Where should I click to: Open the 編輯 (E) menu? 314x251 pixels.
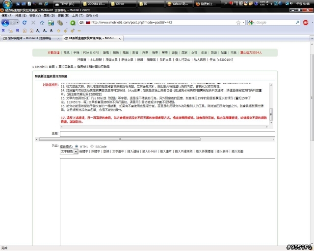pos(21,15)
